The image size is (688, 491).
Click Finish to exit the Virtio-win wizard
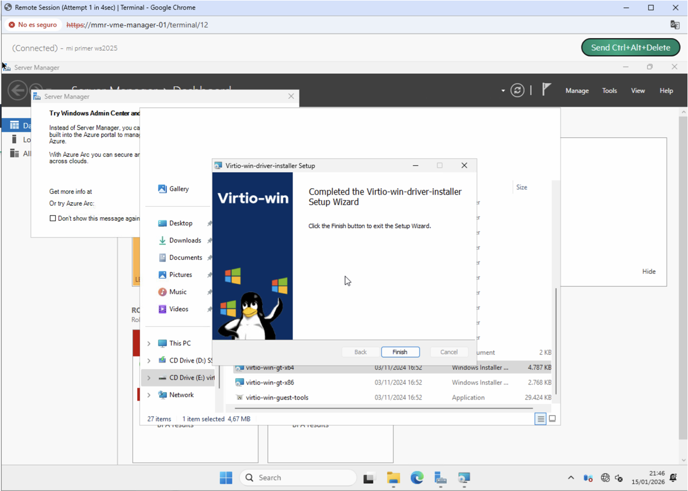(400, 351)
